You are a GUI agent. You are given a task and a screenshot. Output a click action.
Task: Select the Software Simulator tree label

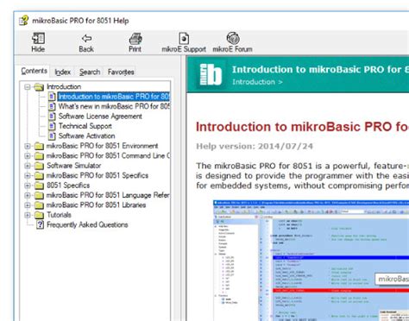pos(74,166)
